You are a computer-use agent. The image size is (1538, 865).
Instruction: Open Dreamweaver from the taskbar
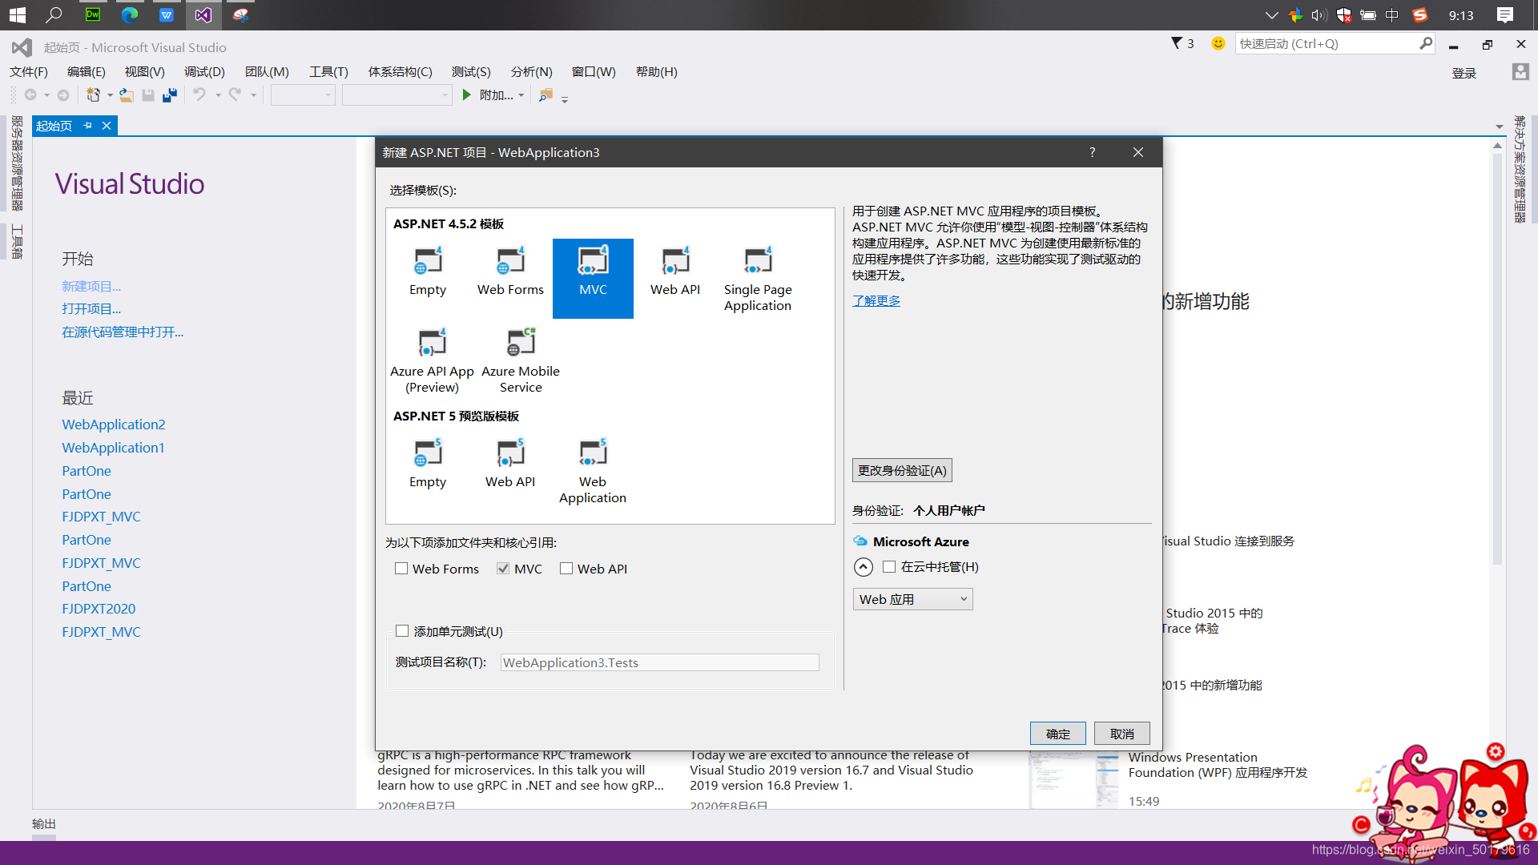(93, 14)
